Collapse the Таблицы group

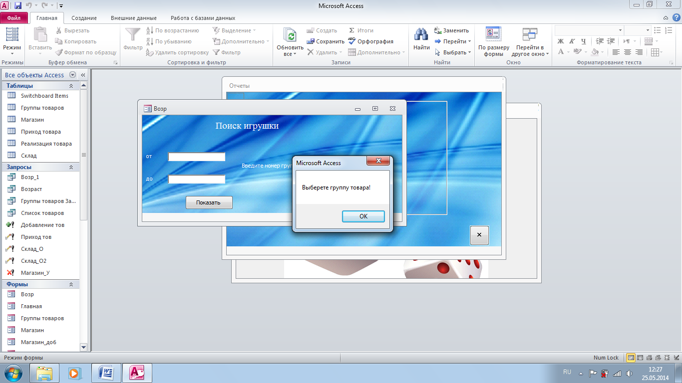click(71, 86)
